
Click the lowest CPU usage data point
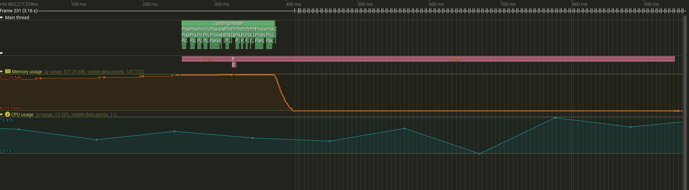pos(479,154)
